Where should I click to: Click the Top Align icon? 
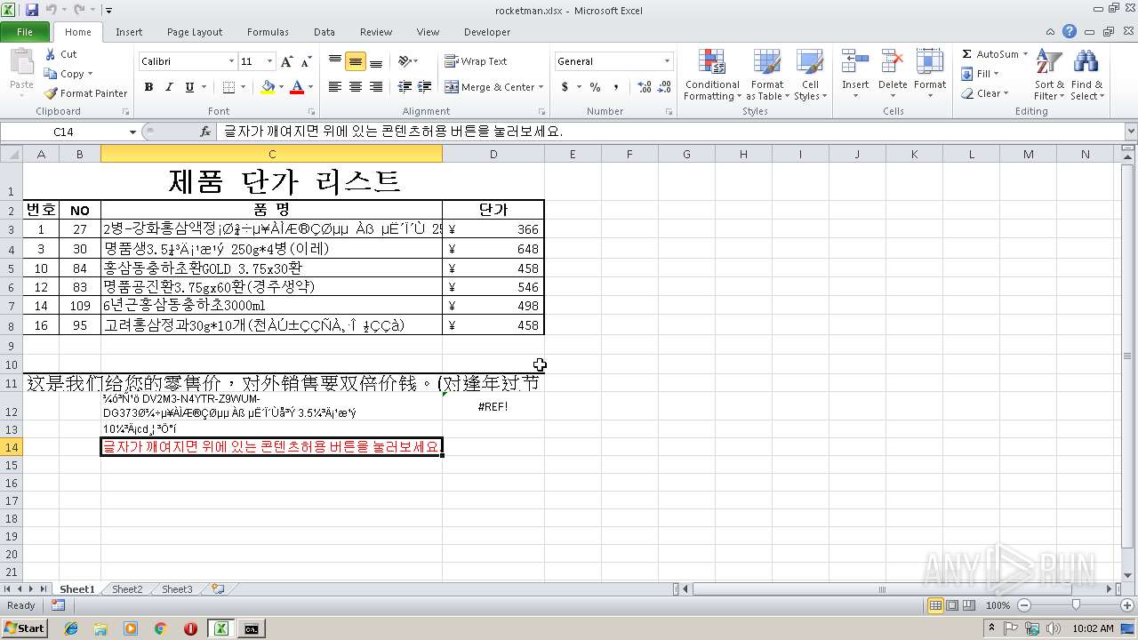335,61
